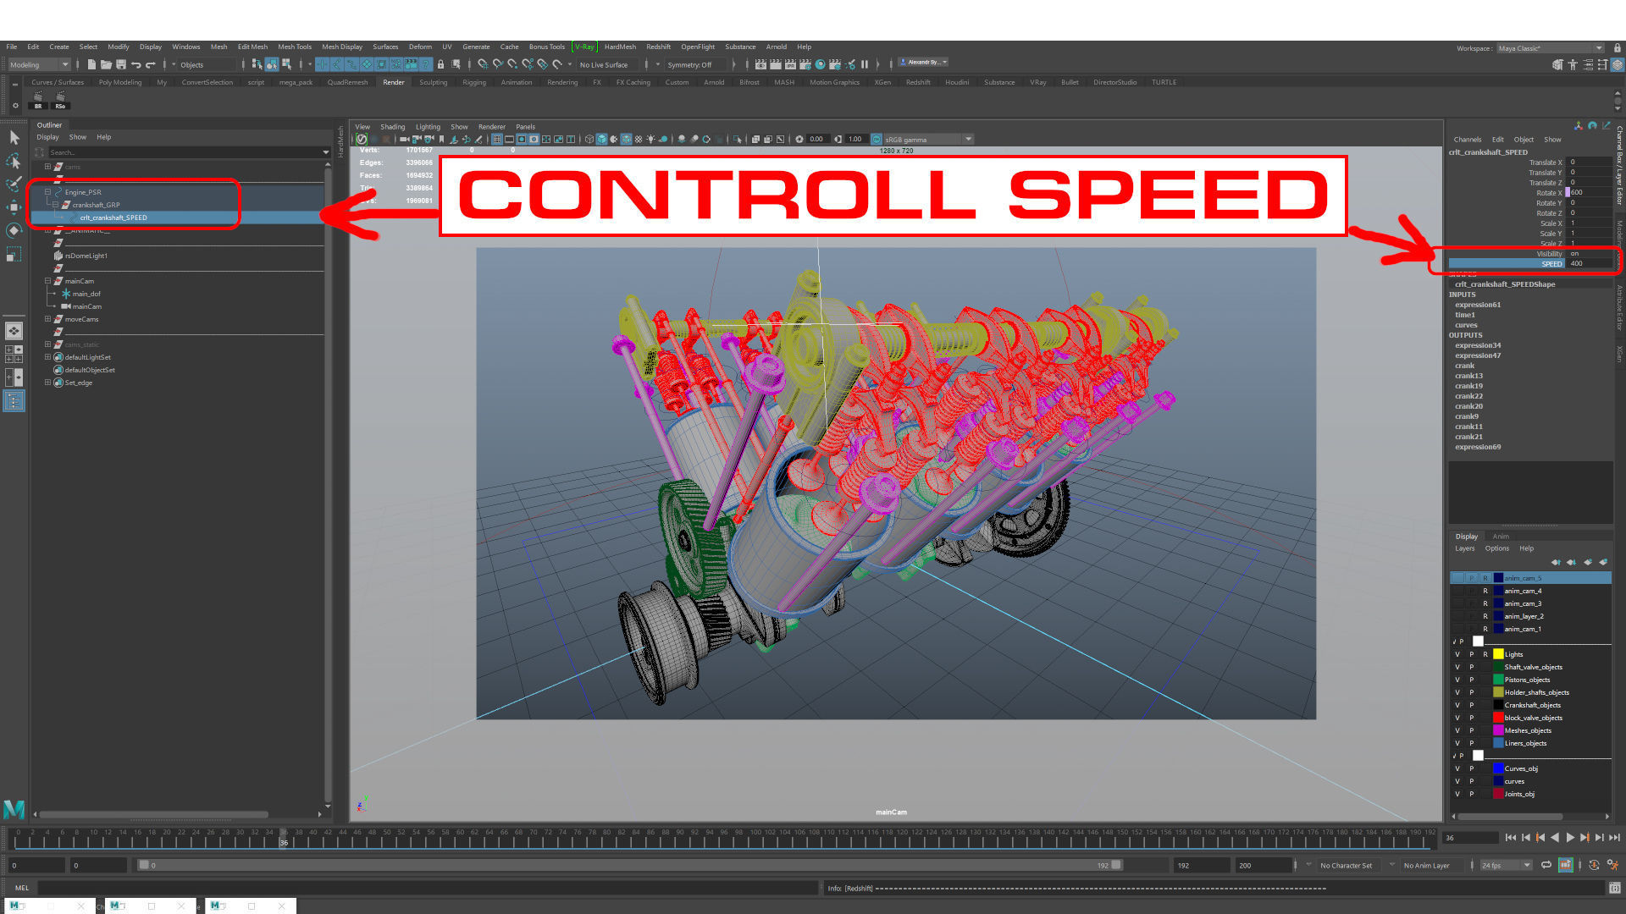Play animation backwards
The image size is (1626, 914).
point(1555,838)
